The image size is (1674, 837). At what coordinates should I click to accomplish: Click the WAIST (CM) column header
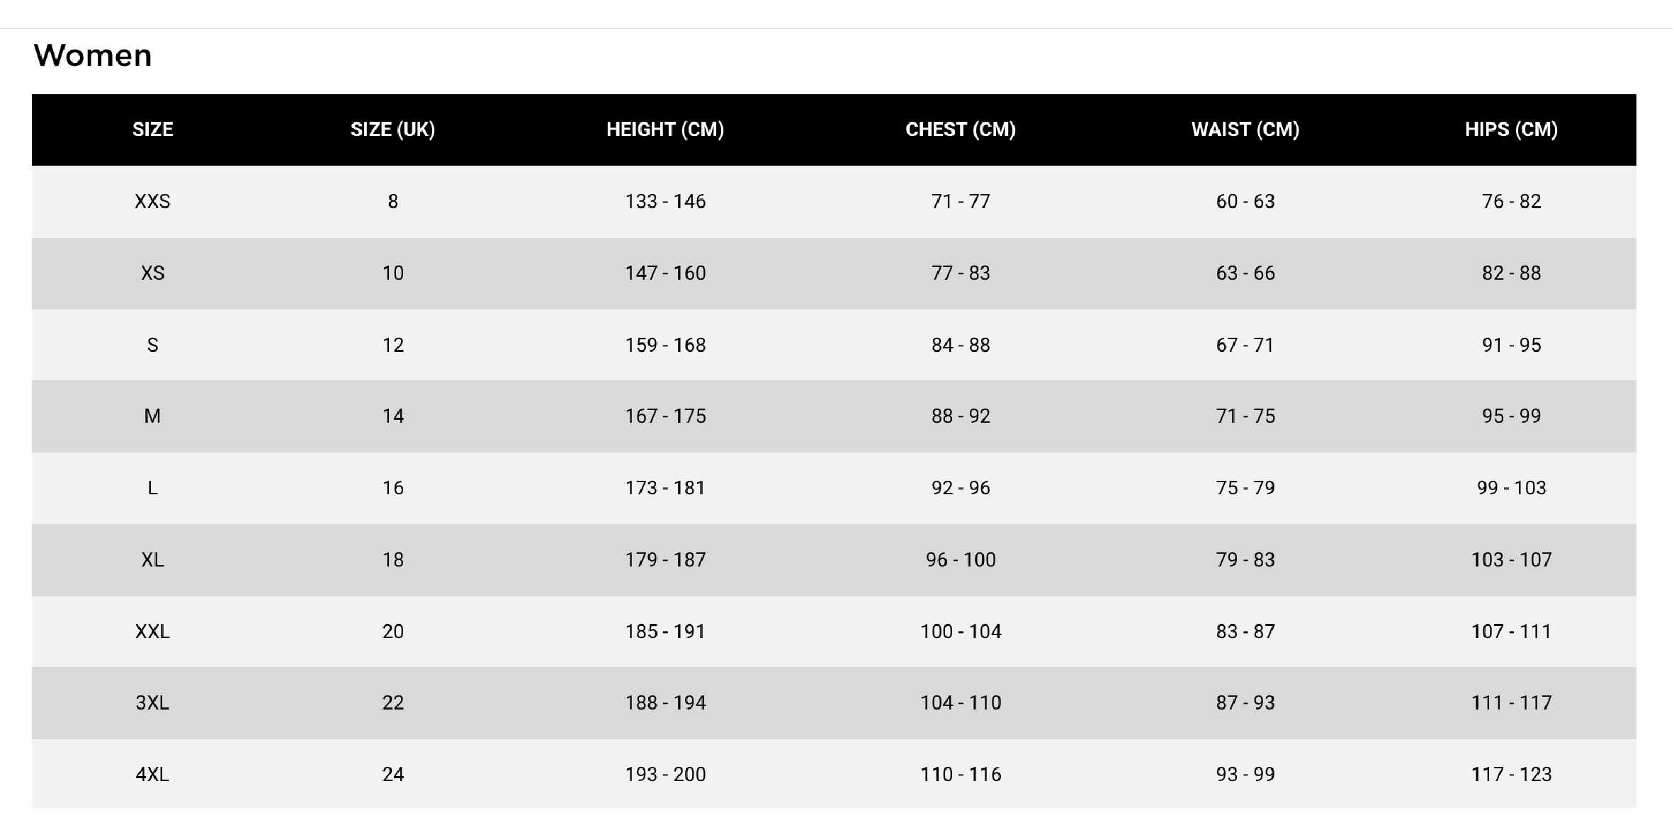coord(1245,130)
